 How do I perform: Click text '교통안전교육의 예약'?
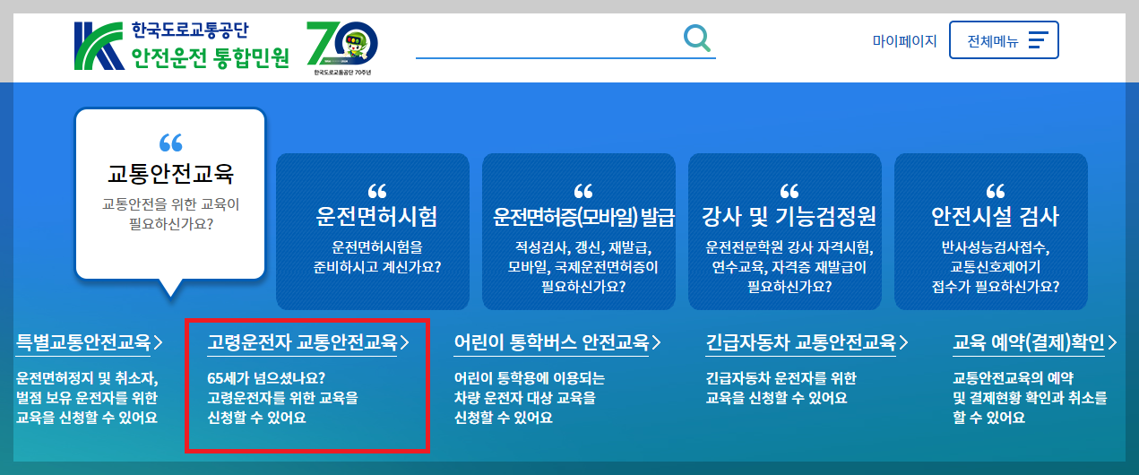pos(1013,377)
